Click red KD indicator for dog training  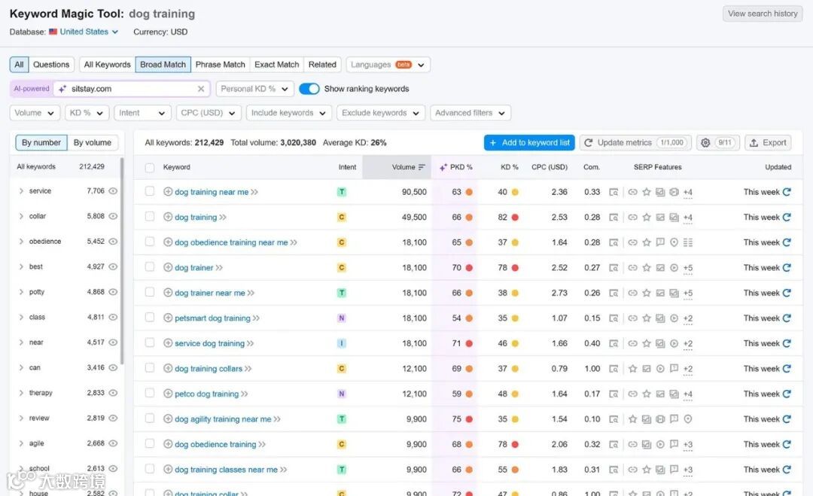coord(515,218)
